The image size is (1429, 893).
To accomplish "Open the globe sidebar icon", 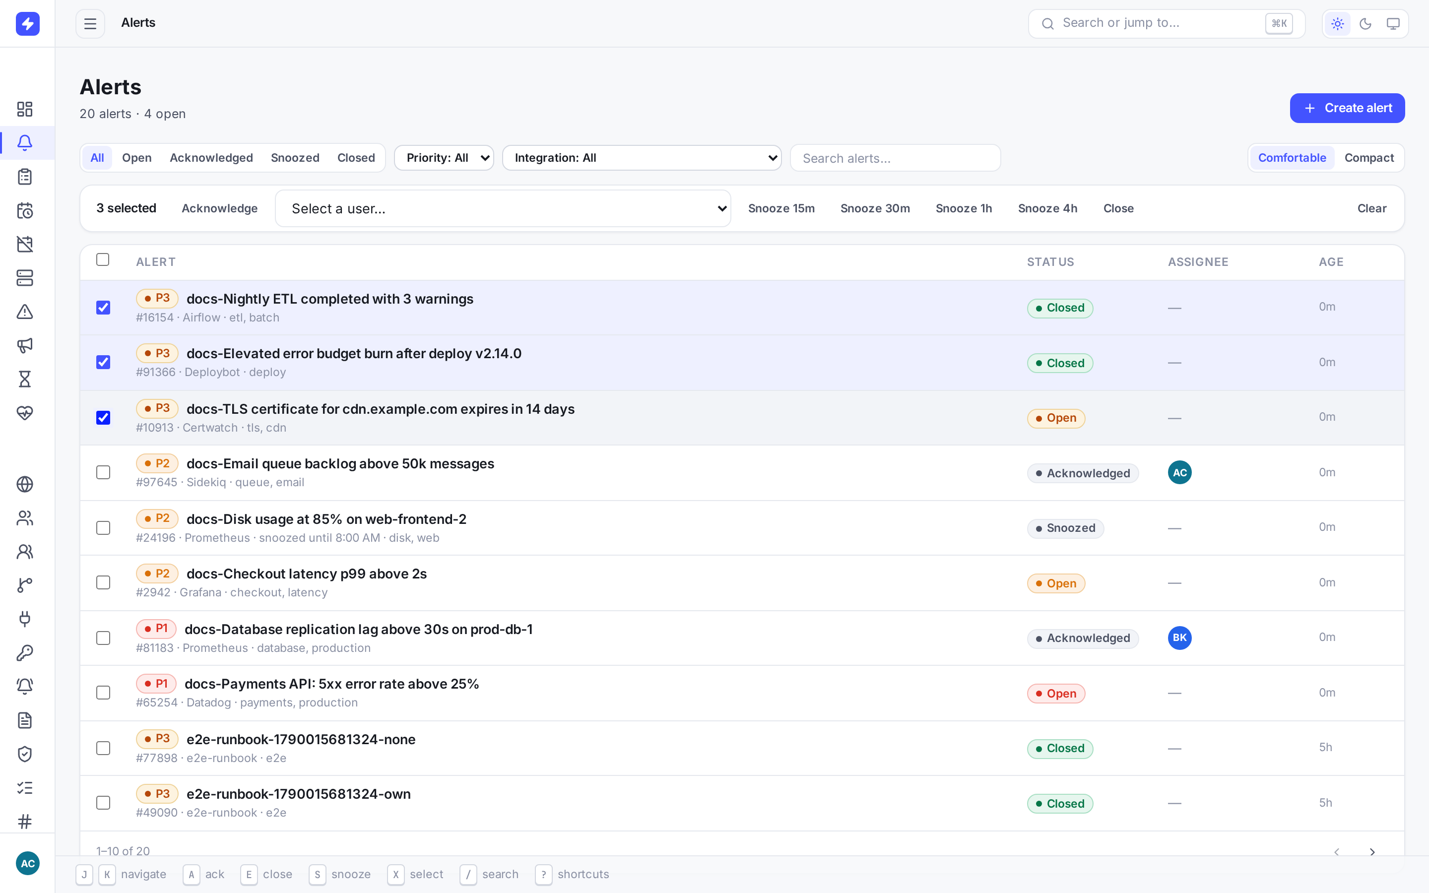I will tap(25, 484).
